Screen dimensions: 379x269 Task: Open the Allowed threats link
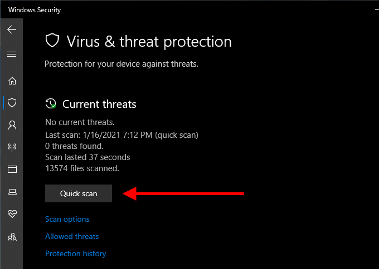pyautogui.click(x=72, y=236)
